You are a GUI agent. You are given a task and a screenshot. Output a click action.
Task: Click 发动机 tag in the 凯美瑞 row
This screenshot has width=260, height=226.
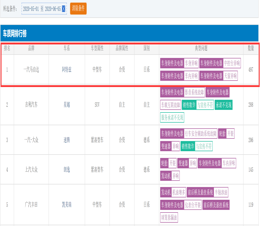point(166,192)
